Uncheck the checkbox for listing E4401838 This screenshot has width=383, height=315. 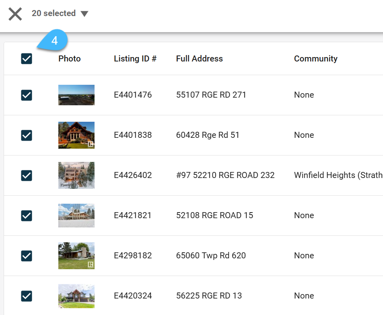pos(27,135)
